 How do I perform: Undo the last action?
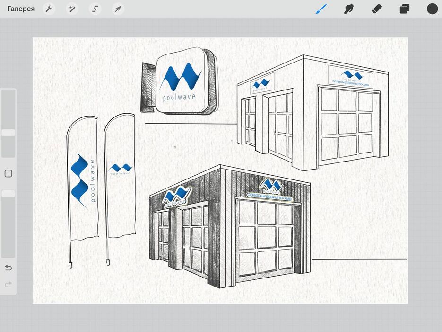[x=9, y=267]
